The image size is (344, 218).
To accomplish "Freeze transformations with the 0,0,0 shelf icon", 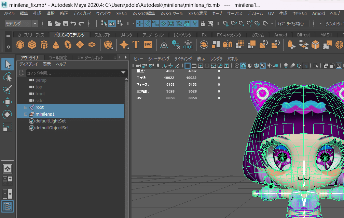I will tap(188, 45).
